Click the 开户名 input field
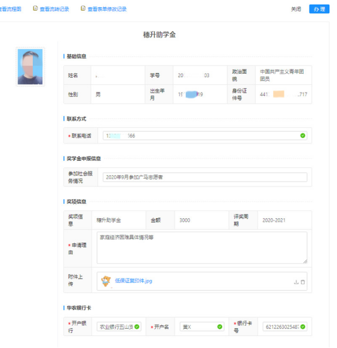 click(202, 326)
